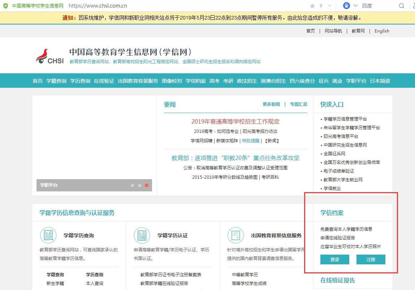Screen dimensions: 415x290
Task: Click the 学籍学历认证 round certificate icon
Action: tap(142, 235)
